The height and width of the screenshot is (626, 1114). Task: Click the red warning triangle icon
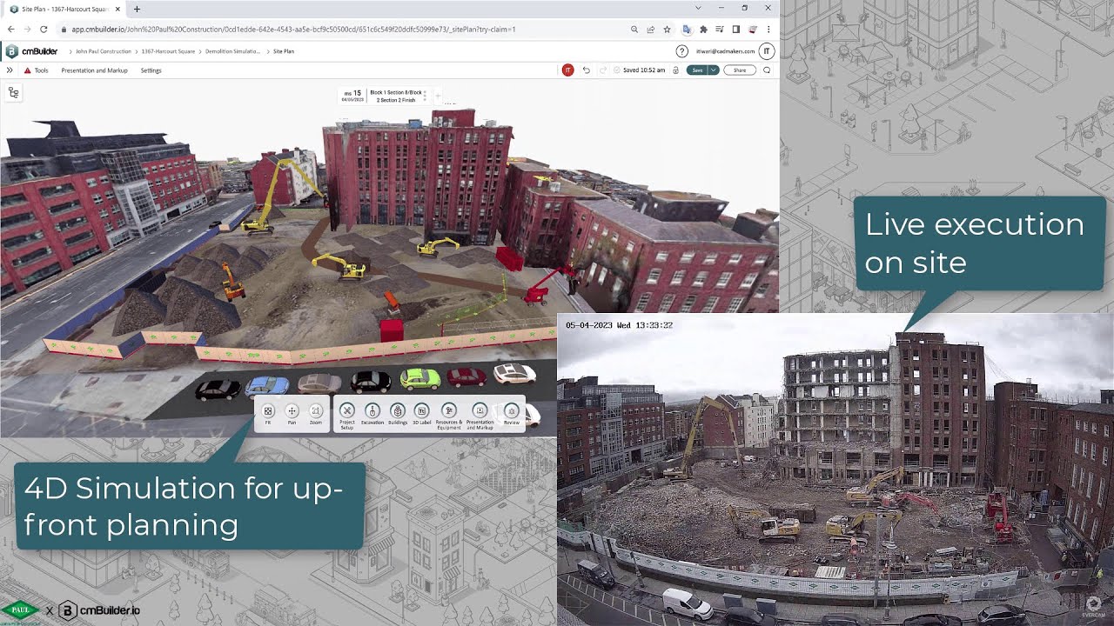pos(27,70)
